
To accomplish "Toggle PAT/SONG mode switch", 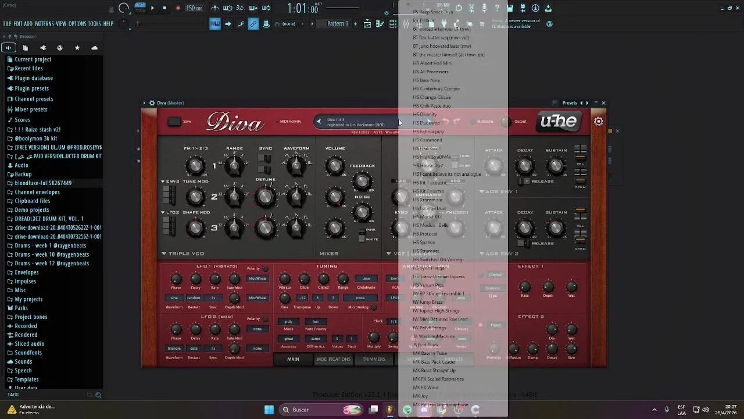I will [x=140, y=8].
